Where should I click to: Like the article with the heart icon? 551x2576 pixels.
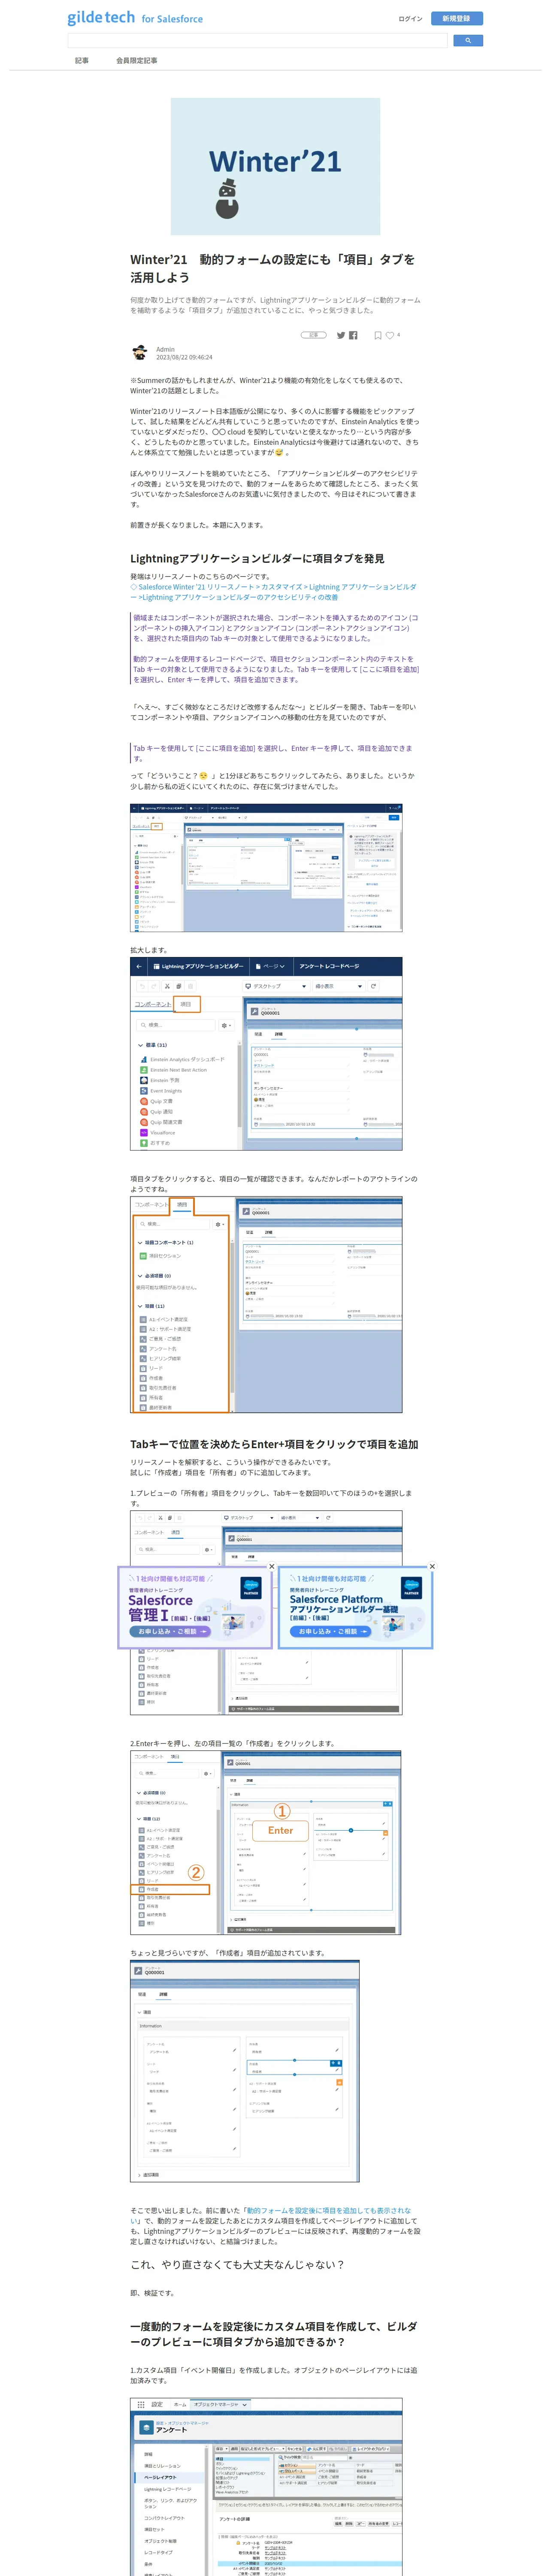click(390, 336)
